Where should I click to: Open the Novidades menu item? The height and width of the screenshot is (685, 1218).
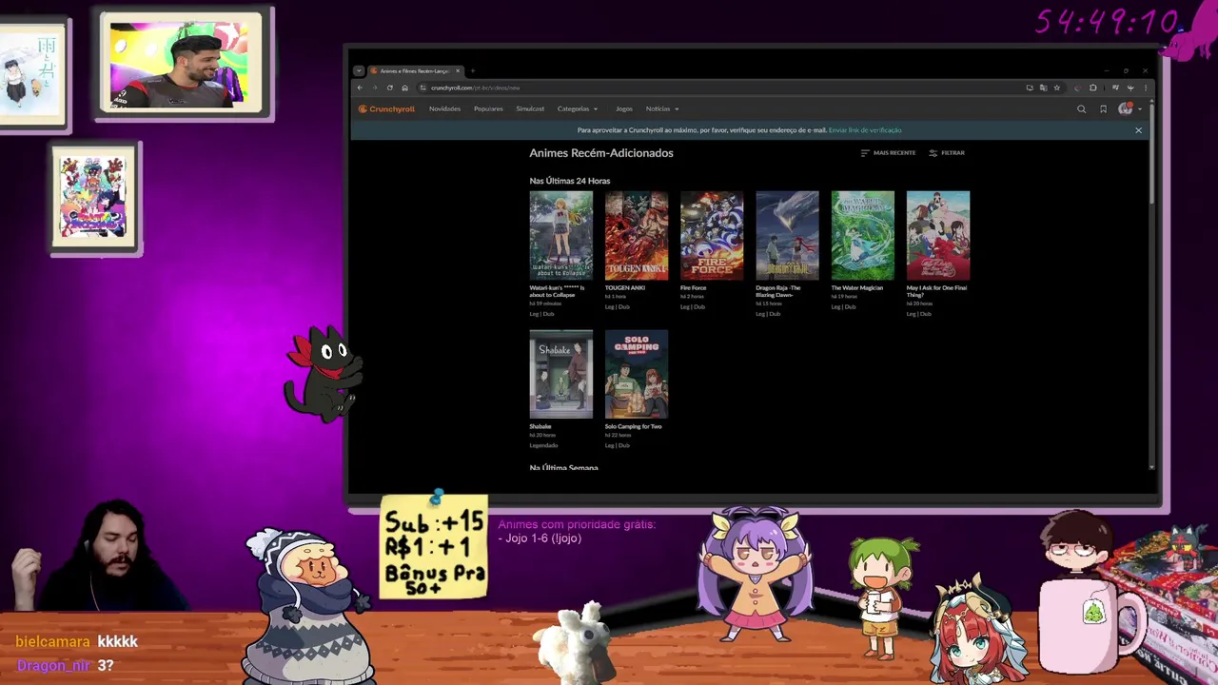pos(444,109)
